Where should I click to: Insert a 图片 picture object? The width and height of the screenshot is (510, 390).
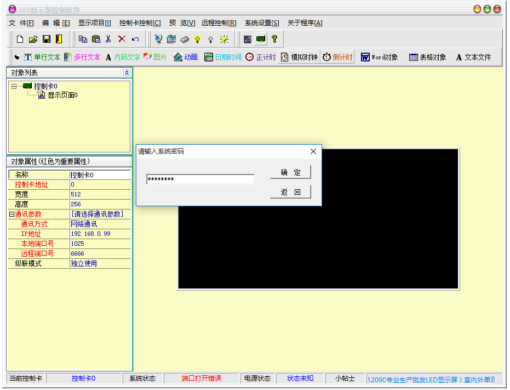pos(156,56)
